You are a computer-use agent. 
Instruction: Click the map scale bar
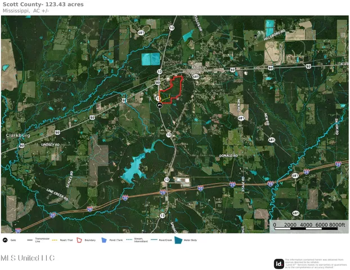pos(306,229)
